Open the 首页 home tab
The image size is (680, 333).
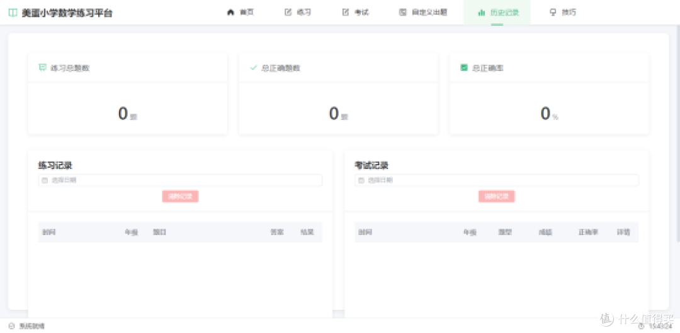241,12
